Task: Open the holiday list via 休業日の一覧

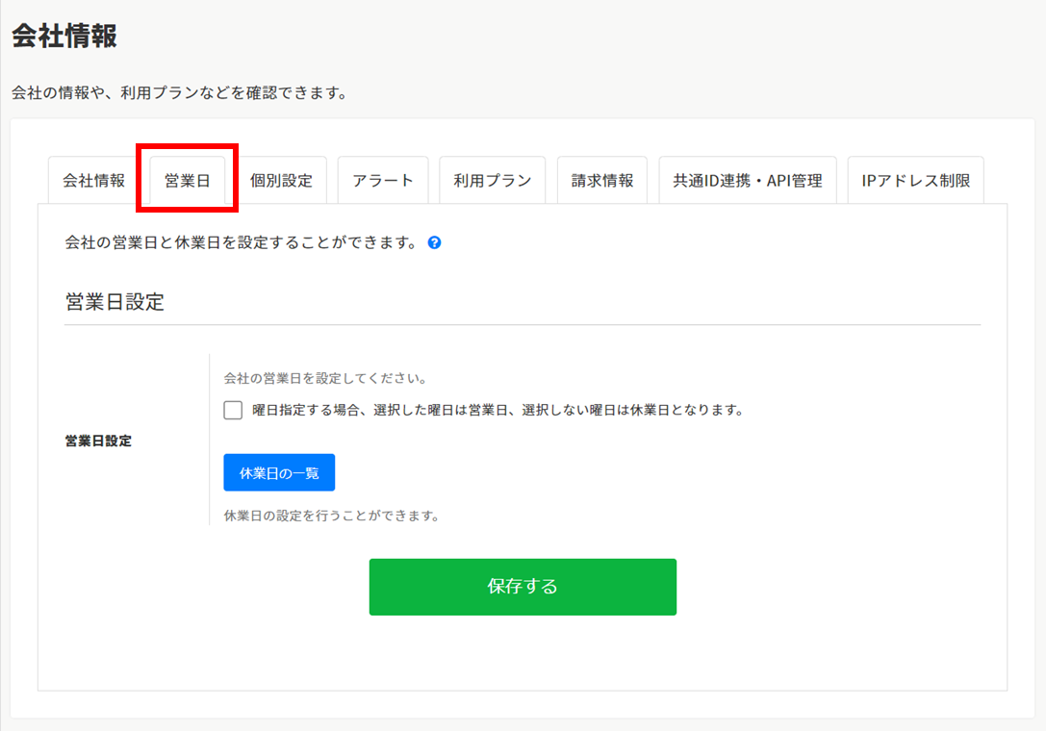Action: (279, 472)
